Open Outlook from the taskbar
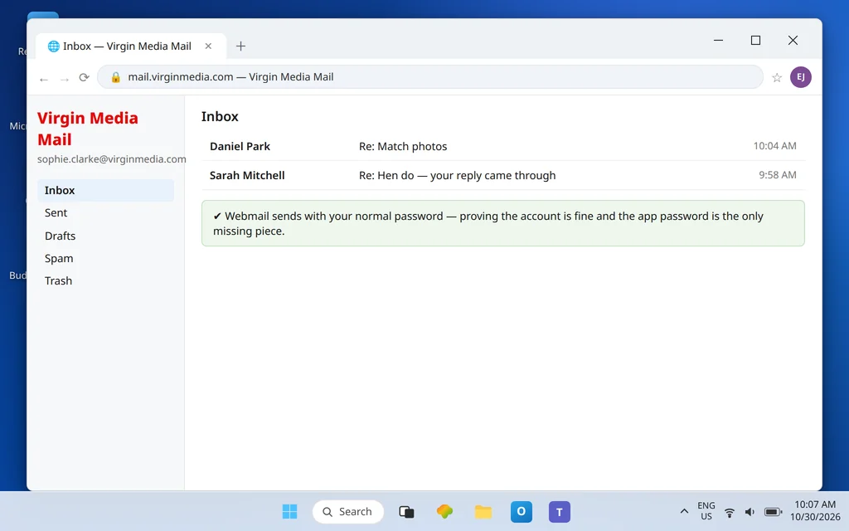Viewport: 849px width, 531px height. click(521, 511)
